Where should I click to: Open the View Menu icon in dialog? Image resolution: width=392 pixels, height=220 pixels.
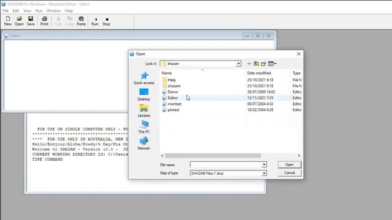point(272,64)
